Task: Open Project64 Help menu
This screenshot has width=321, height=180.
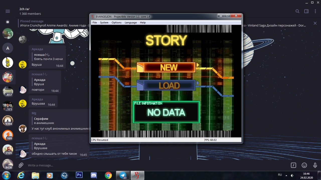Action: coord(143,23)
